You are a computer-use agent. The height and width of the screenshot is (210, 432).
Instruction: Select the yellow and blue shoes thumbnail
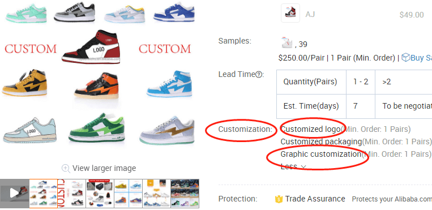tap(129, 193)
